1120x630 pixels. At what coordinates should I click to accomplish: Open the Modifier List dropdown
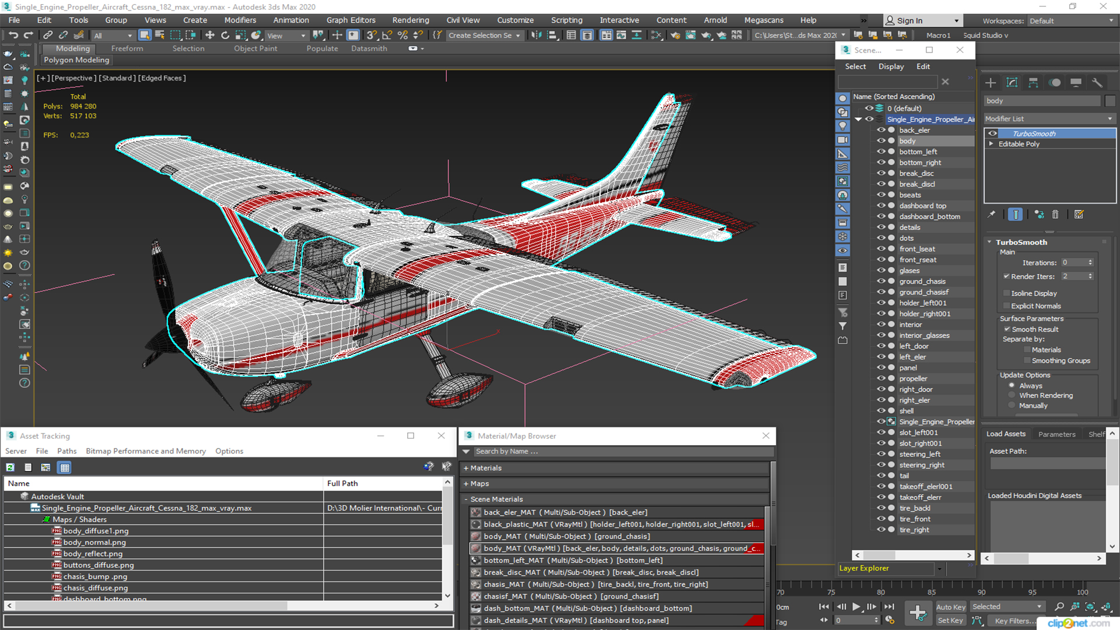click(x=1049, y=119)
